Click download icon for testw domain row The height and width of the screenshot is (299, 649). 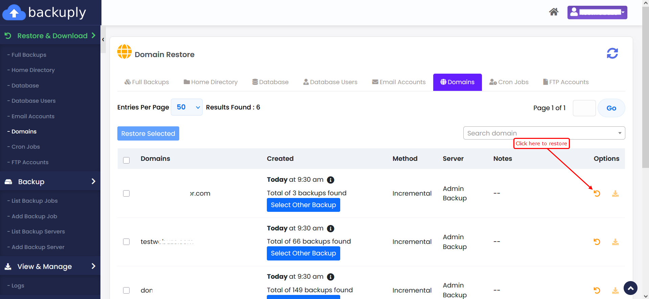[x=615, y=242]
